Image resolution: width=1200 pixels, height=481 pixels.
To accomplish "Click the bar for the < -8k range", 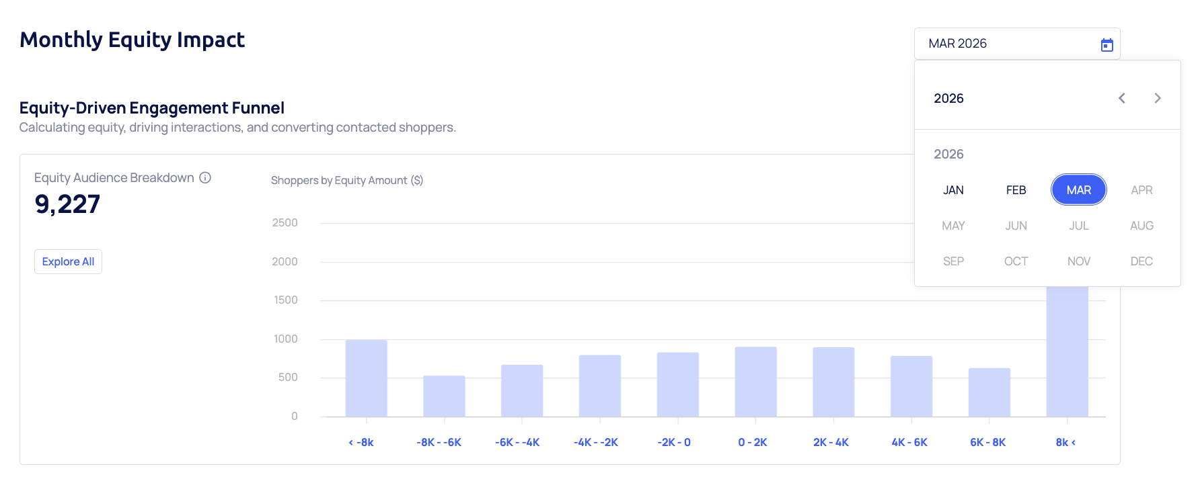I will point(366,378).
